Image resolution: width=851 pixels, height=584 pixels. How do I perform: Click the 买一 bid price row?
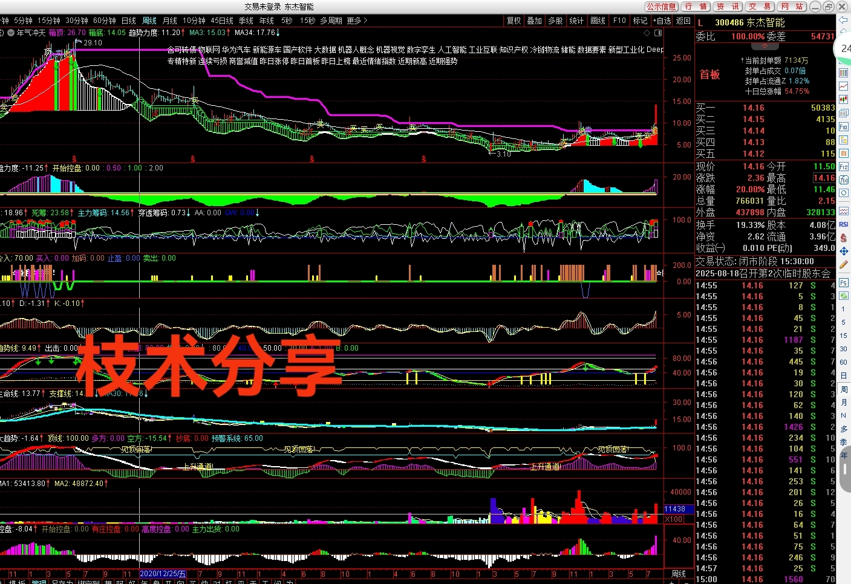pos(765,108)
